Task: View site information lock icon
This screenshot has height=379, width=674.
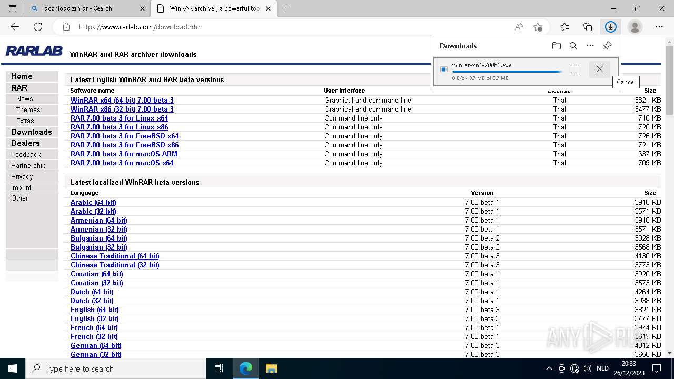Action: pyautogui.click(x=66, y=27)
